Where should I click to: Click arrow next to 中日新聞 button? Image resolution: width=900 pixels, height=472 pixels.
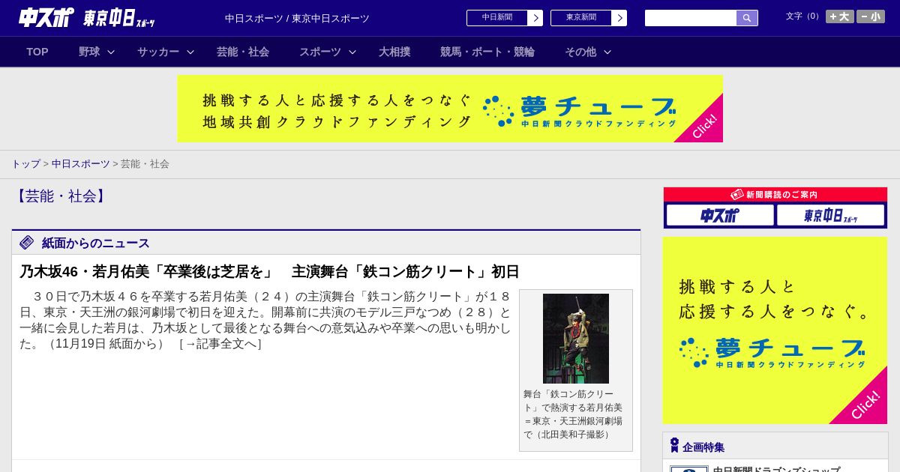coord(535,18)
